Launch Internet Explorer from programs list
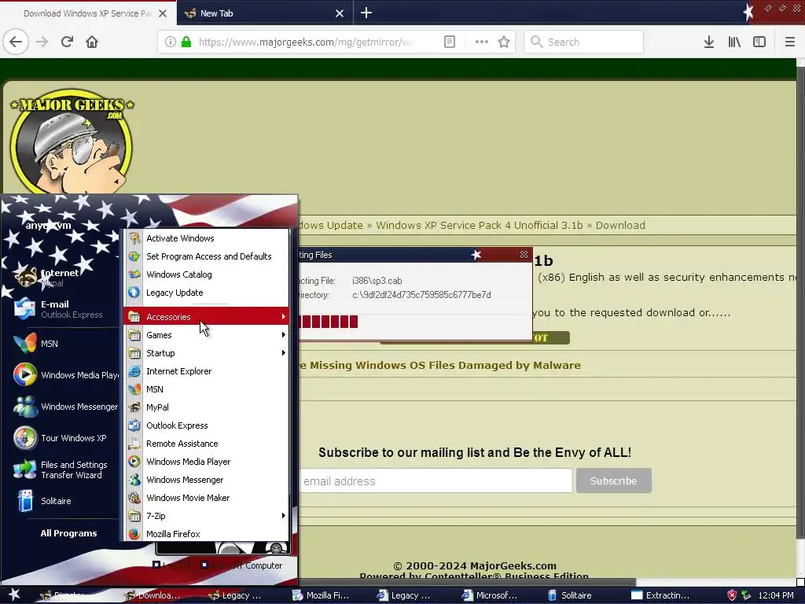 coord(206,371)
